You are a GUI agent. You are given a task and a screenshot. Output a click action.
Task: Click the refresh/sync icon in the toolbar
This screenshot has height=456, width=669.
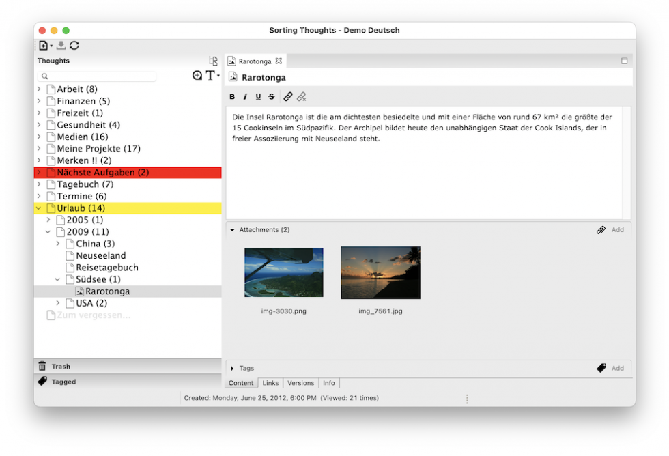click(x=74, y=46)
